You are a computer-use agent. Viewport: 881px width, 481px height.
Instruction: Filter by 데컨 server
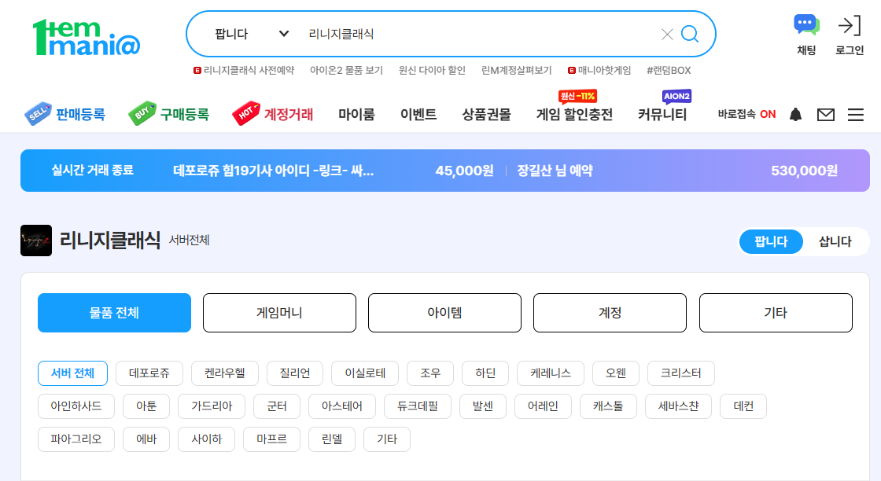[743, 406]
